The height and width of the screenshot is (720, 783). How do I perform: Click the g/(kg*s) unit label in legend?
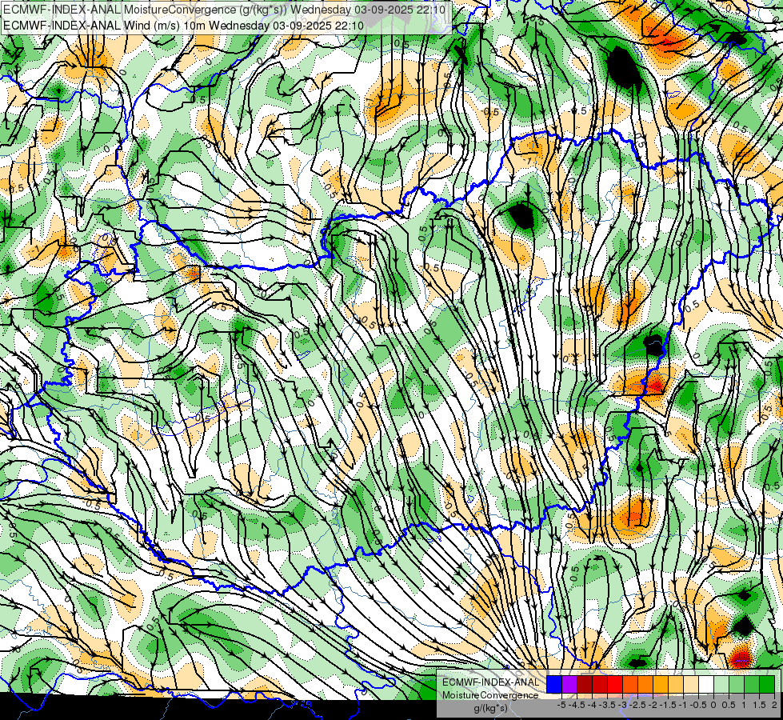point(491,708)
